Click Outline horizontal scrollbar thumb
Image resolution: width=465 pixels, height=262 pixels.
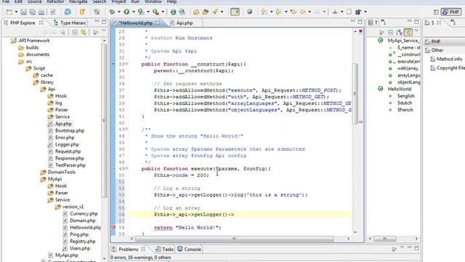point(384,239)
